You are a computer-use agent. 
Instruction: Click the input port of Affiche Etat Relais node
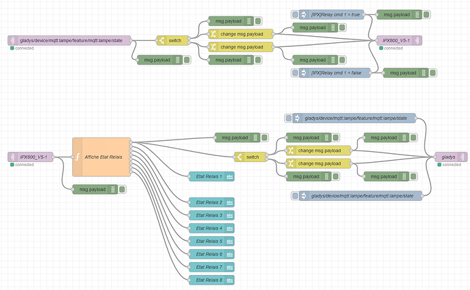point(72,157)
